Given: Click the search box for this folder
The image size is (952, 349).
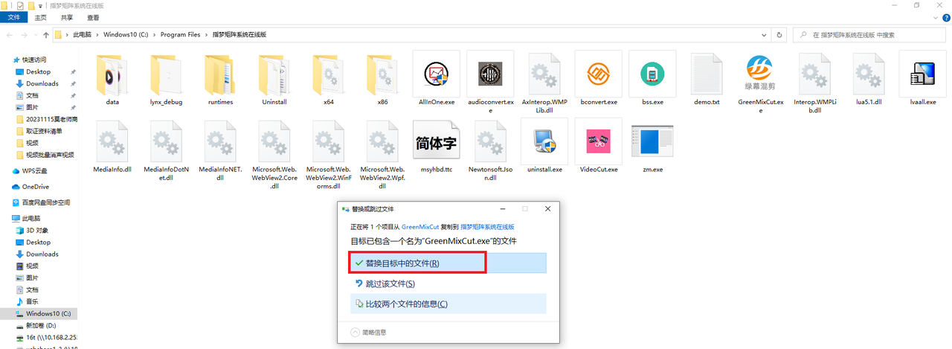Looking at the screenshot, I should pyautogui.click(x=870, y=34).
